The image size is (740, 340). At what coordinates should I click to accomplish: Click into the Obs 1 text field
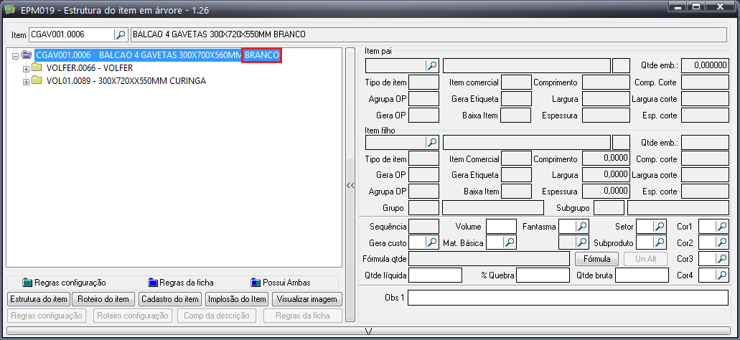click(x=568, y=298)
